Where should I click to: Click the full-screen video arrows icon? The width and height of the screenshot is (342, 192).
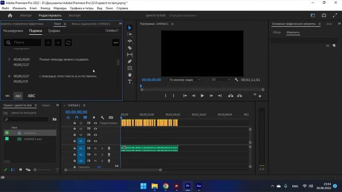pos(335,15)
